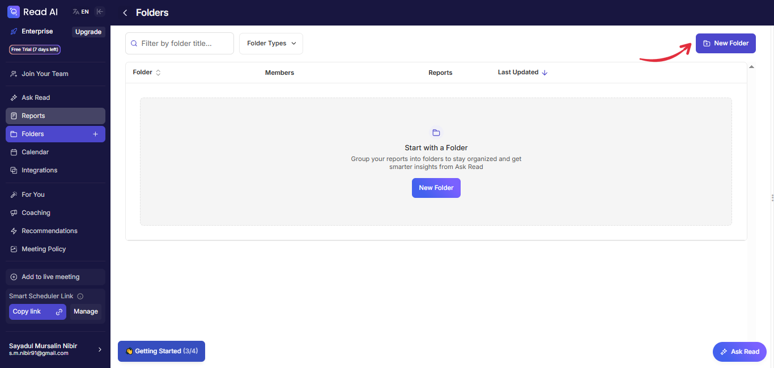Click the Manage button

click(x=86, y=312)
